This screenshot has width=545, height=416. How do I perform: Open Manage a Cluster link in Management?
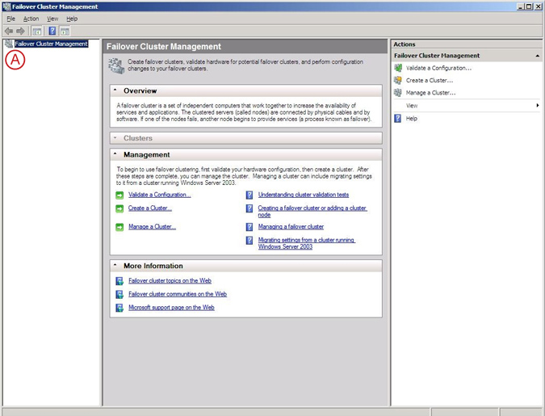tap(152, 226)
